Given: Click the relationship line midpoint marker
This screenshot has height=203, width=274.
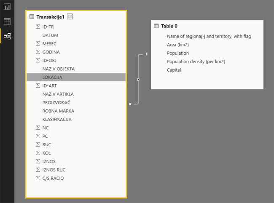Looking at the screenshot, I should 138,79.
